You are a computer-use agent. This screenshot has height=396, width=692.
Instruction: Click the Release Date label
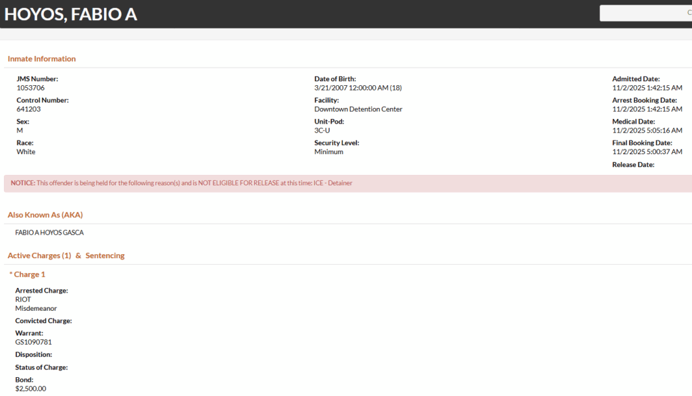(x=633, y=165)
